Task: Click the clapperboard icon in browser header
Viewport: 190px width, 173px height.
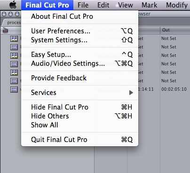Action: (5, 30)
